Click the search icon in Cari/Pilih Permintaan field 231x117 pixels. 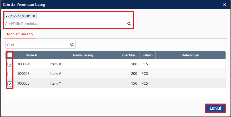[x=129, y=24]
